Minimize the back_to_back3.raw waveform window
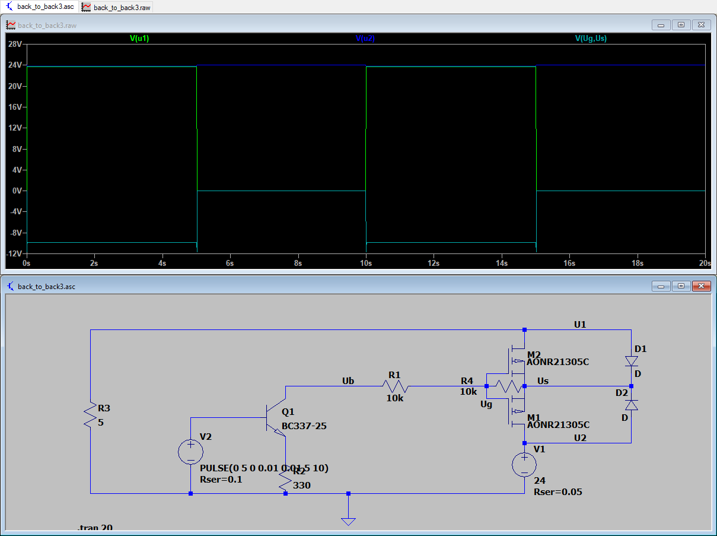The width and height of the screenshot is (717, 536). 661,25
